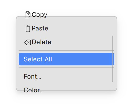Choose Copy from the context menu
Screen dimensions: 133x107
[x=66, y=15]
